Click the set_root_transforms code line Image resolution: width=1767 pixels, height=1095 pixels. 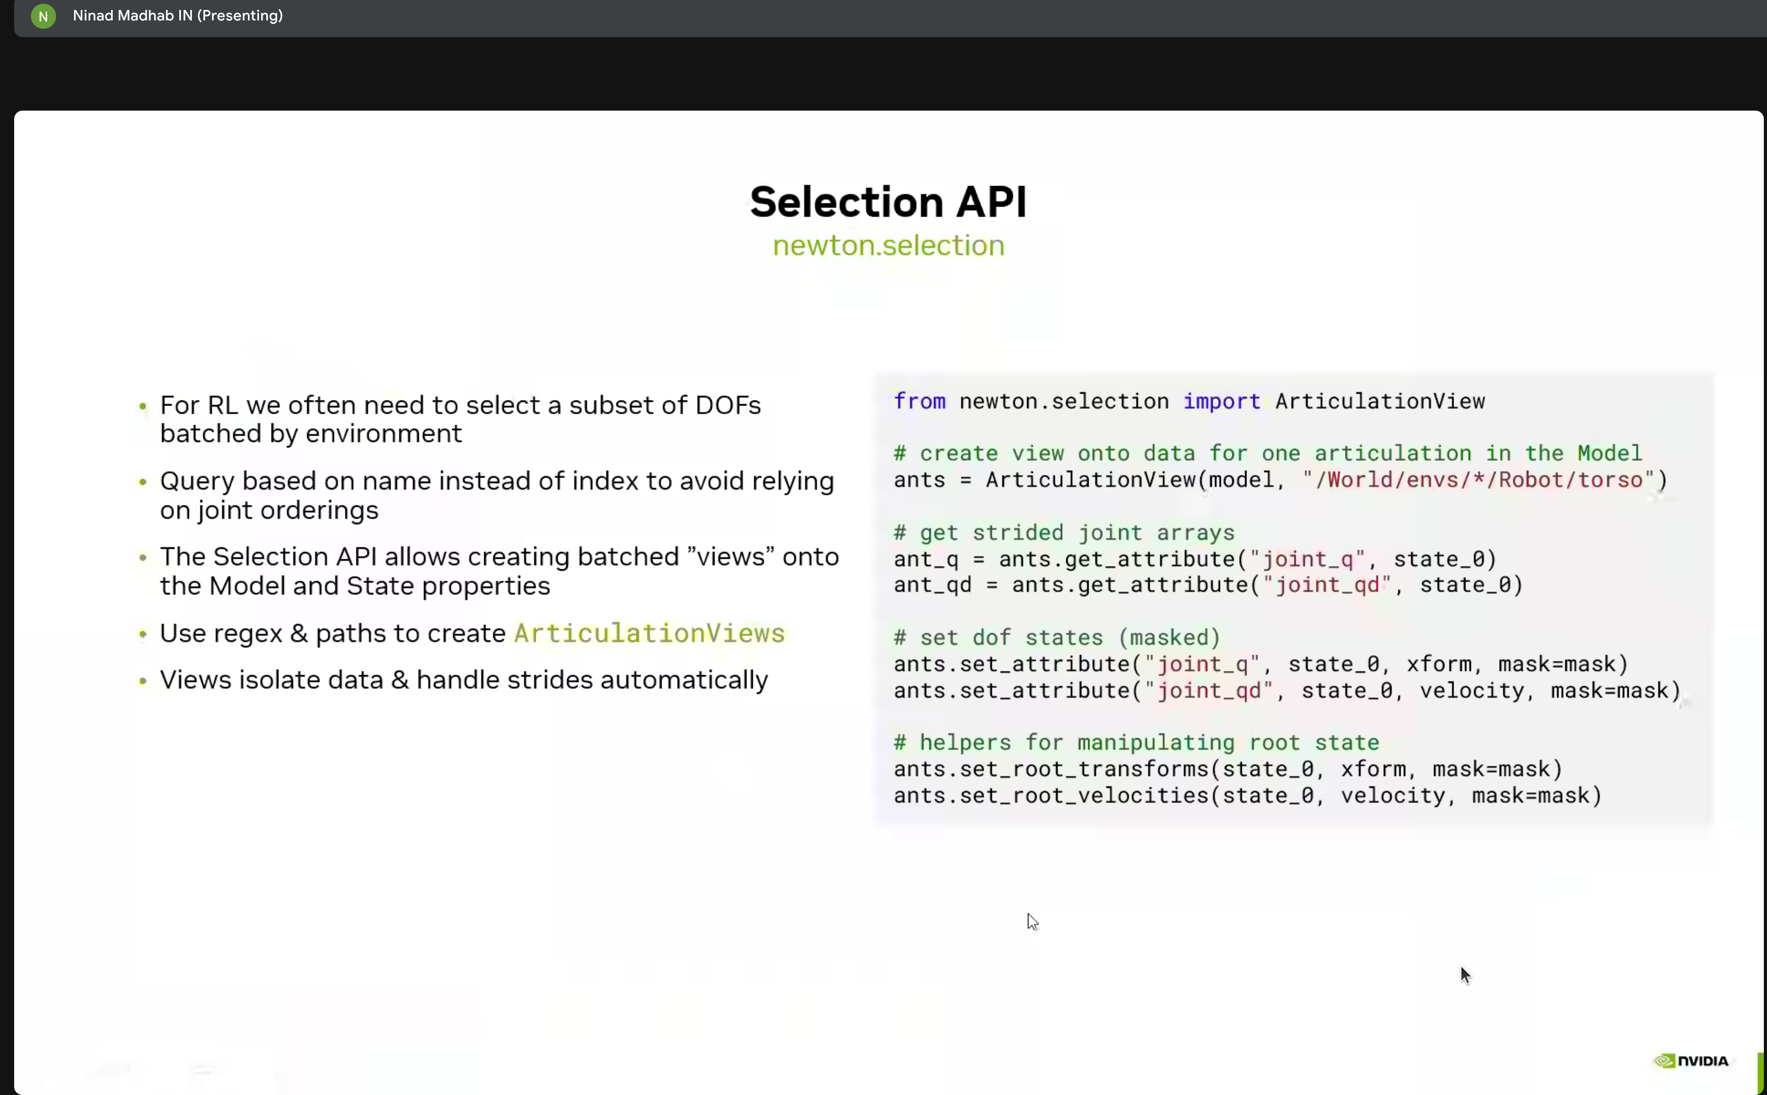(1228, 769)
